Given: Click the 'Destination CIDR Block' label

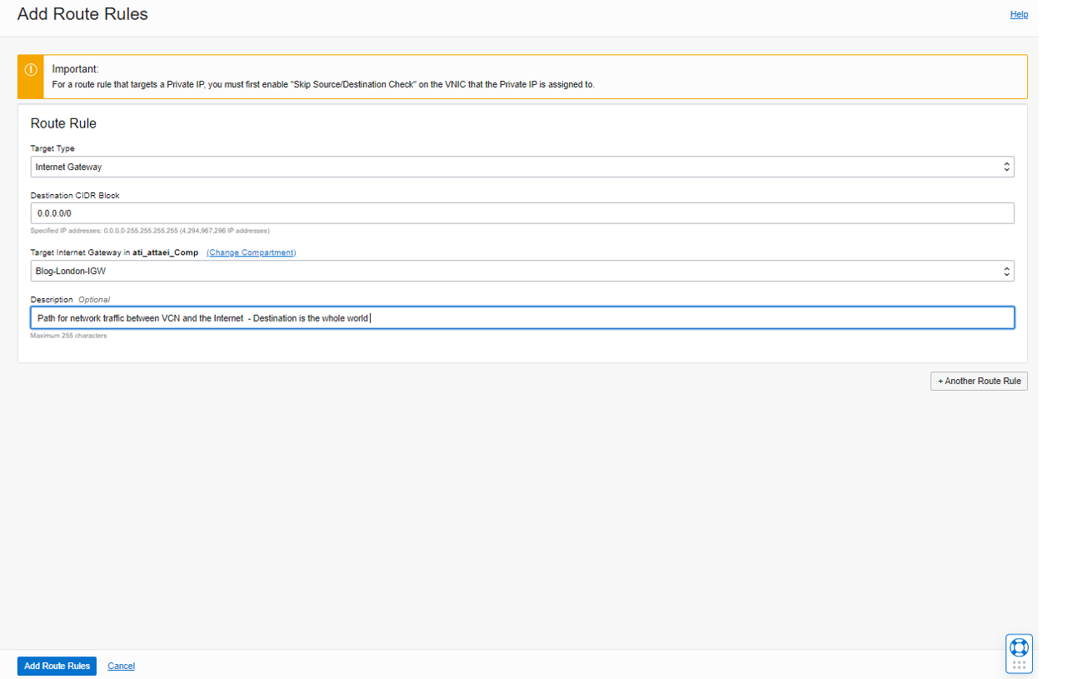Looking at the screenshot, I should [x=75, y=195].
